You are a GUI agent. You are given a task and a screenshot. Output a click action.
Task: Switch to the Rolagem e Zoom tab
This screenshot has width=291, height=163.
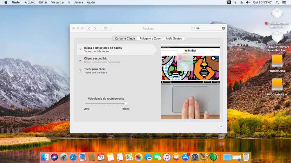(x=150, y=39)
